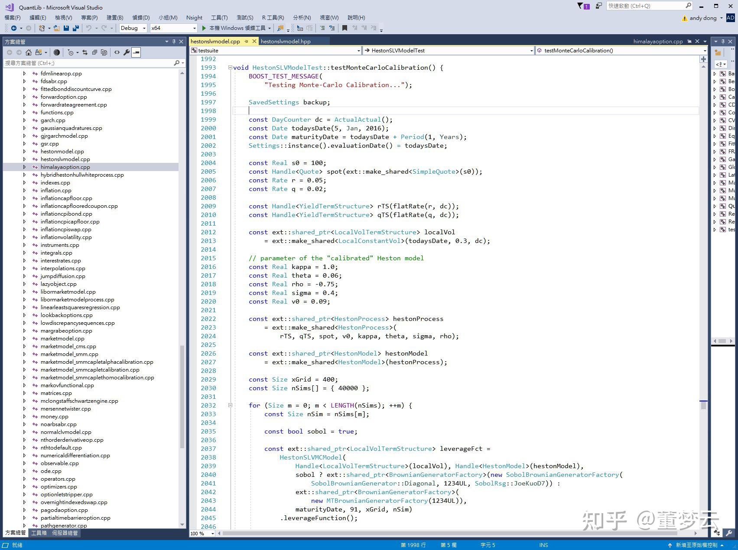Viewport: 738px width, 550px height.
Task: Click the Solution Explorer vertical scrollbar thumb
Action: click(182, 396)
